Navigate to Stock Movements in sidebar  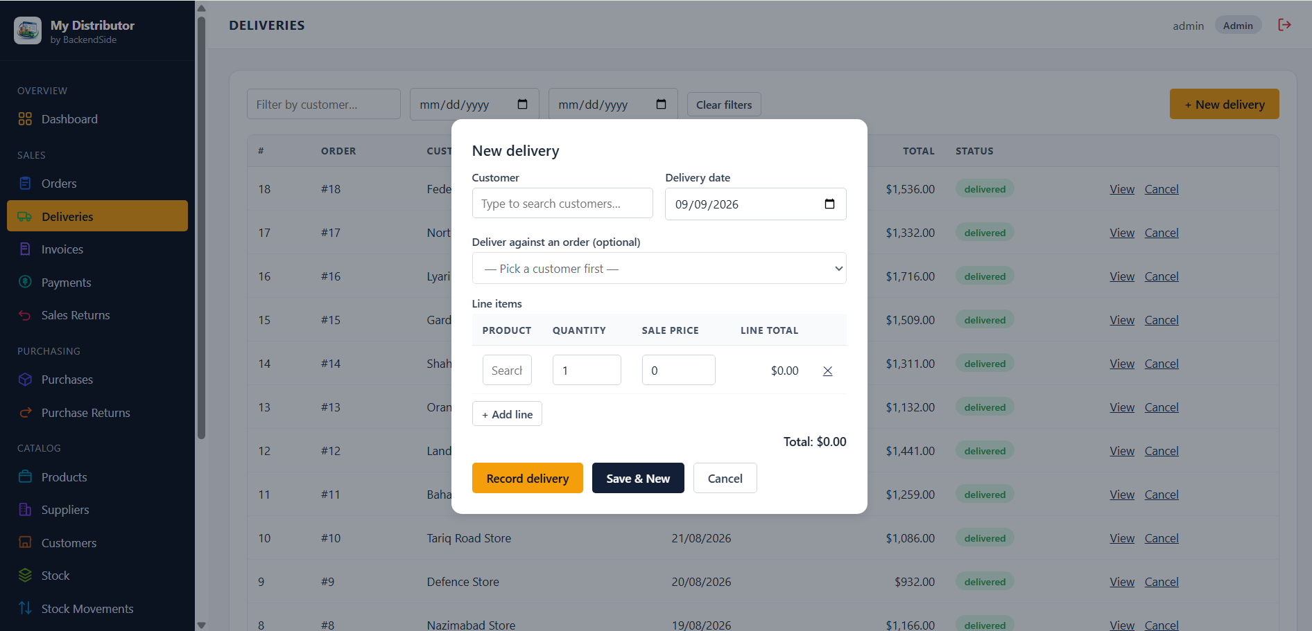point(97,608)
